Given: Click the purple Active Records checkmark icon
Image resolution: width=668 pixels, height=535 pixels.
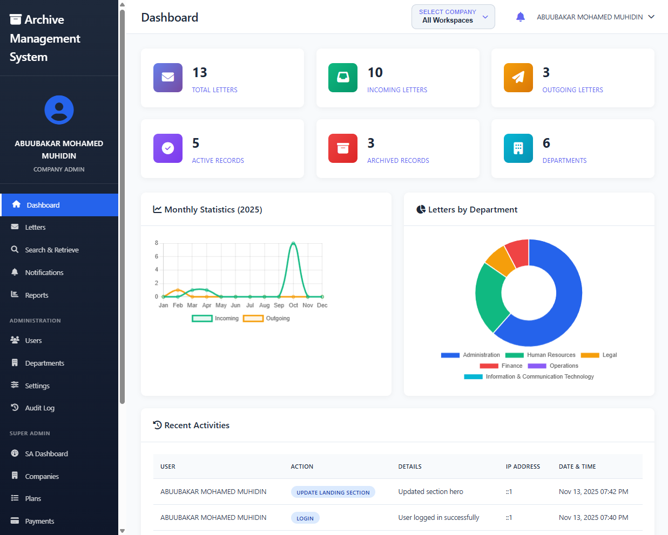Looking at the screenshot, I should pyautogui.click(x=168, y=148).
